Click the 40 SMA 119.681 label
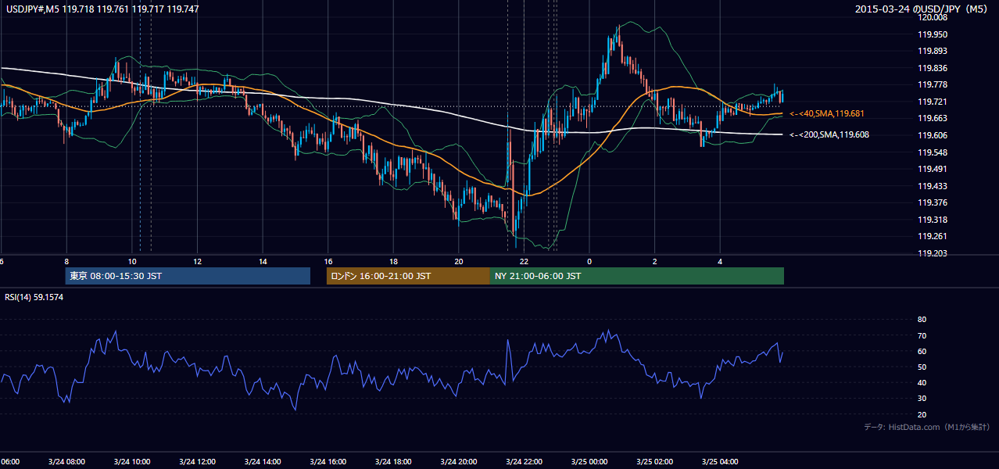This screenshot has height=469, width=999. click(x=828, y=114)
